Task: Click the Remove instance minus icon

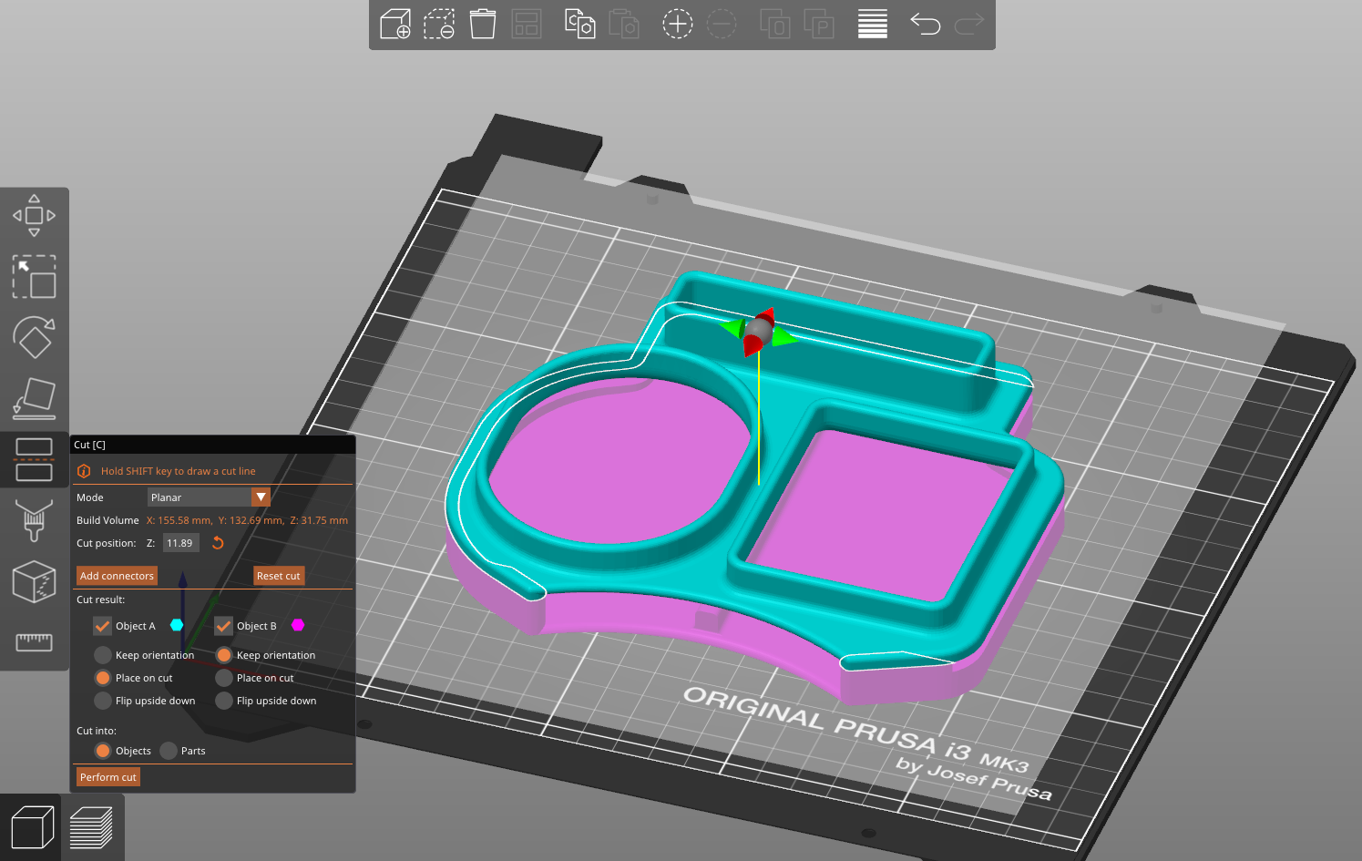Action: [722, 24]
